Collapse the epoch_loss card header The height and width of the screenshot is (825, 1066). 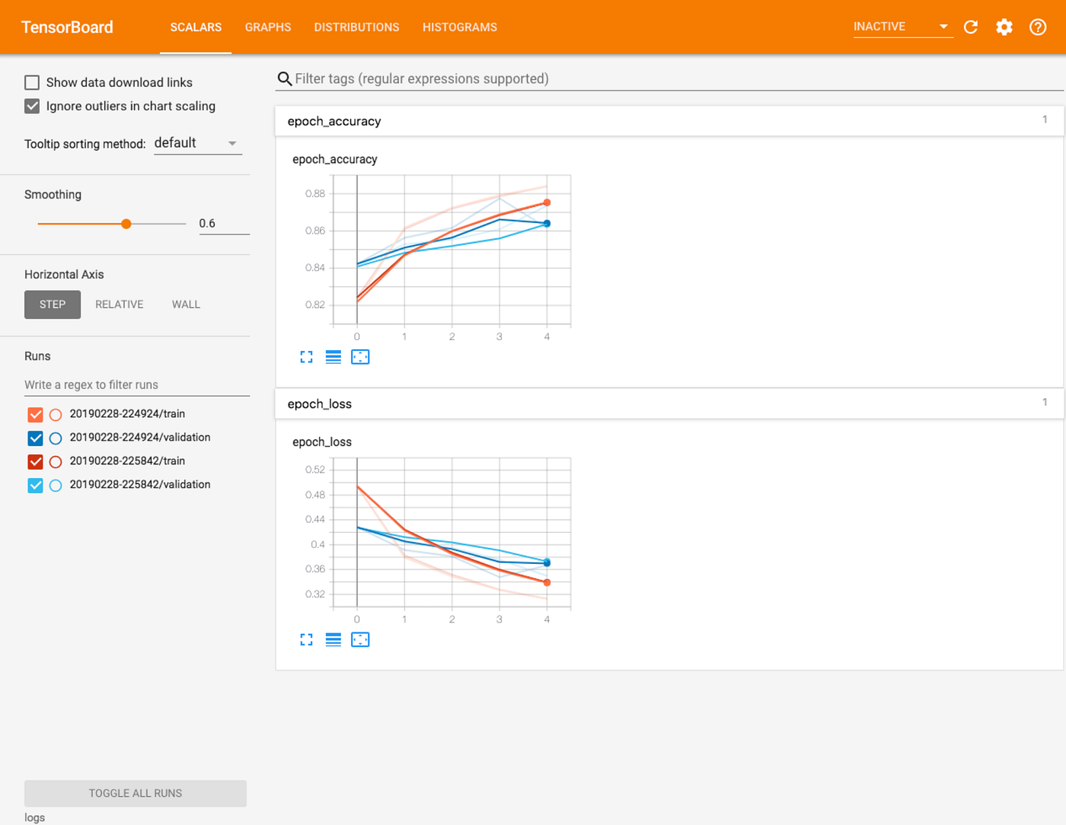(x=670, y=403)
